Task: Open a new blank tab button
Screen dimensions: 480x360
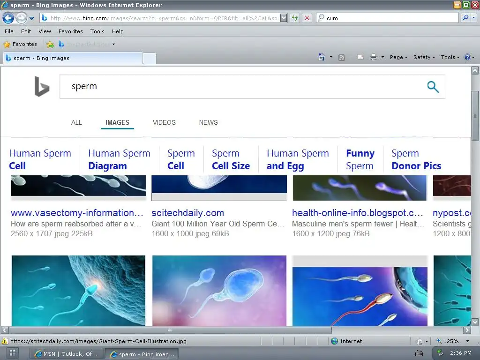Action: point(150,59)
